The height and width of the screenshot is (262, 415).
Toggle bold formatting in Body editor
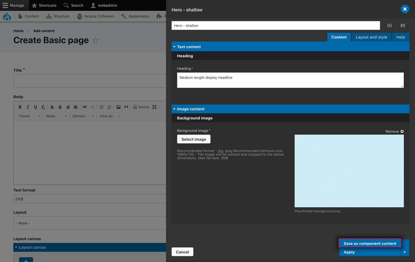coord(20,107)
